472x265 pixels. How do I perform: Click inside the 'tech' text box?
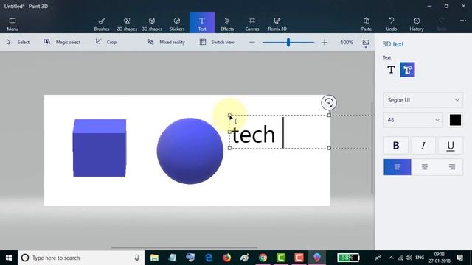pos(279,132)
